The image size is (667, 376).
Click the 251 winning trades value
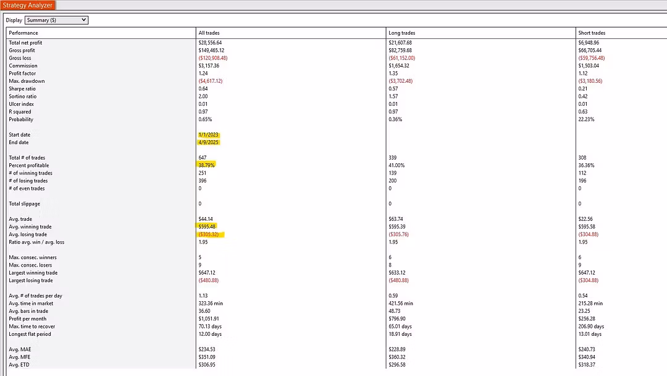point(203,173)
